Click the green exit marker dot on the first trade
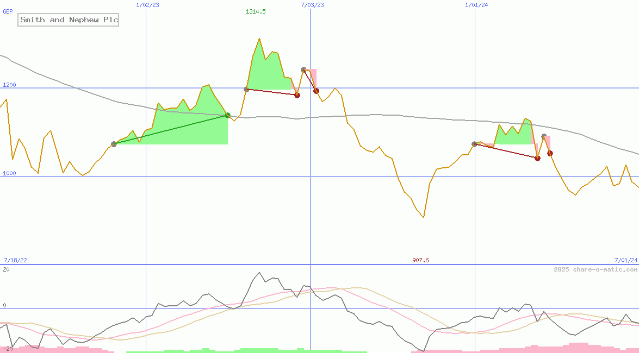Screen dimensions: 639x353 228,116
